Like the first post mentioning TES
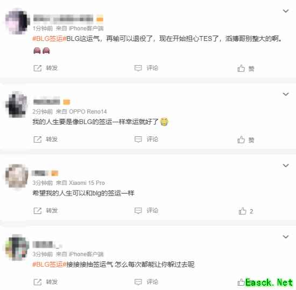The image size is (296, 290). 245,68
